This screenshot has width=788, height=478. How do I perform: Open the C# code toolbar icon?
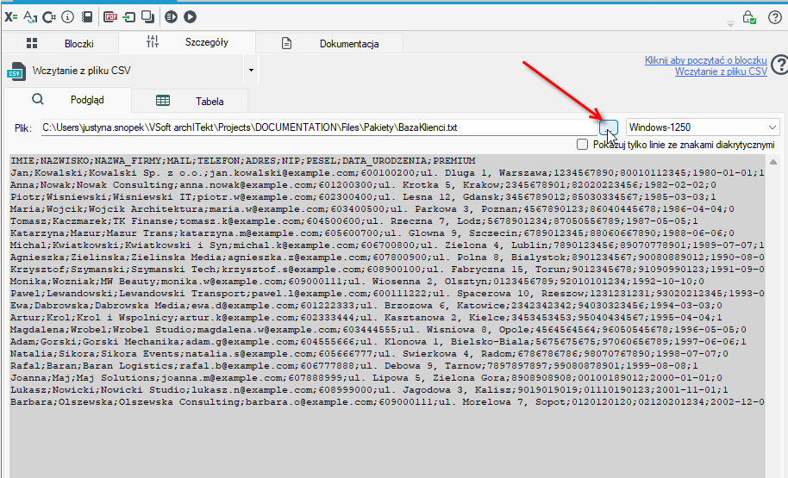(49, 17)
